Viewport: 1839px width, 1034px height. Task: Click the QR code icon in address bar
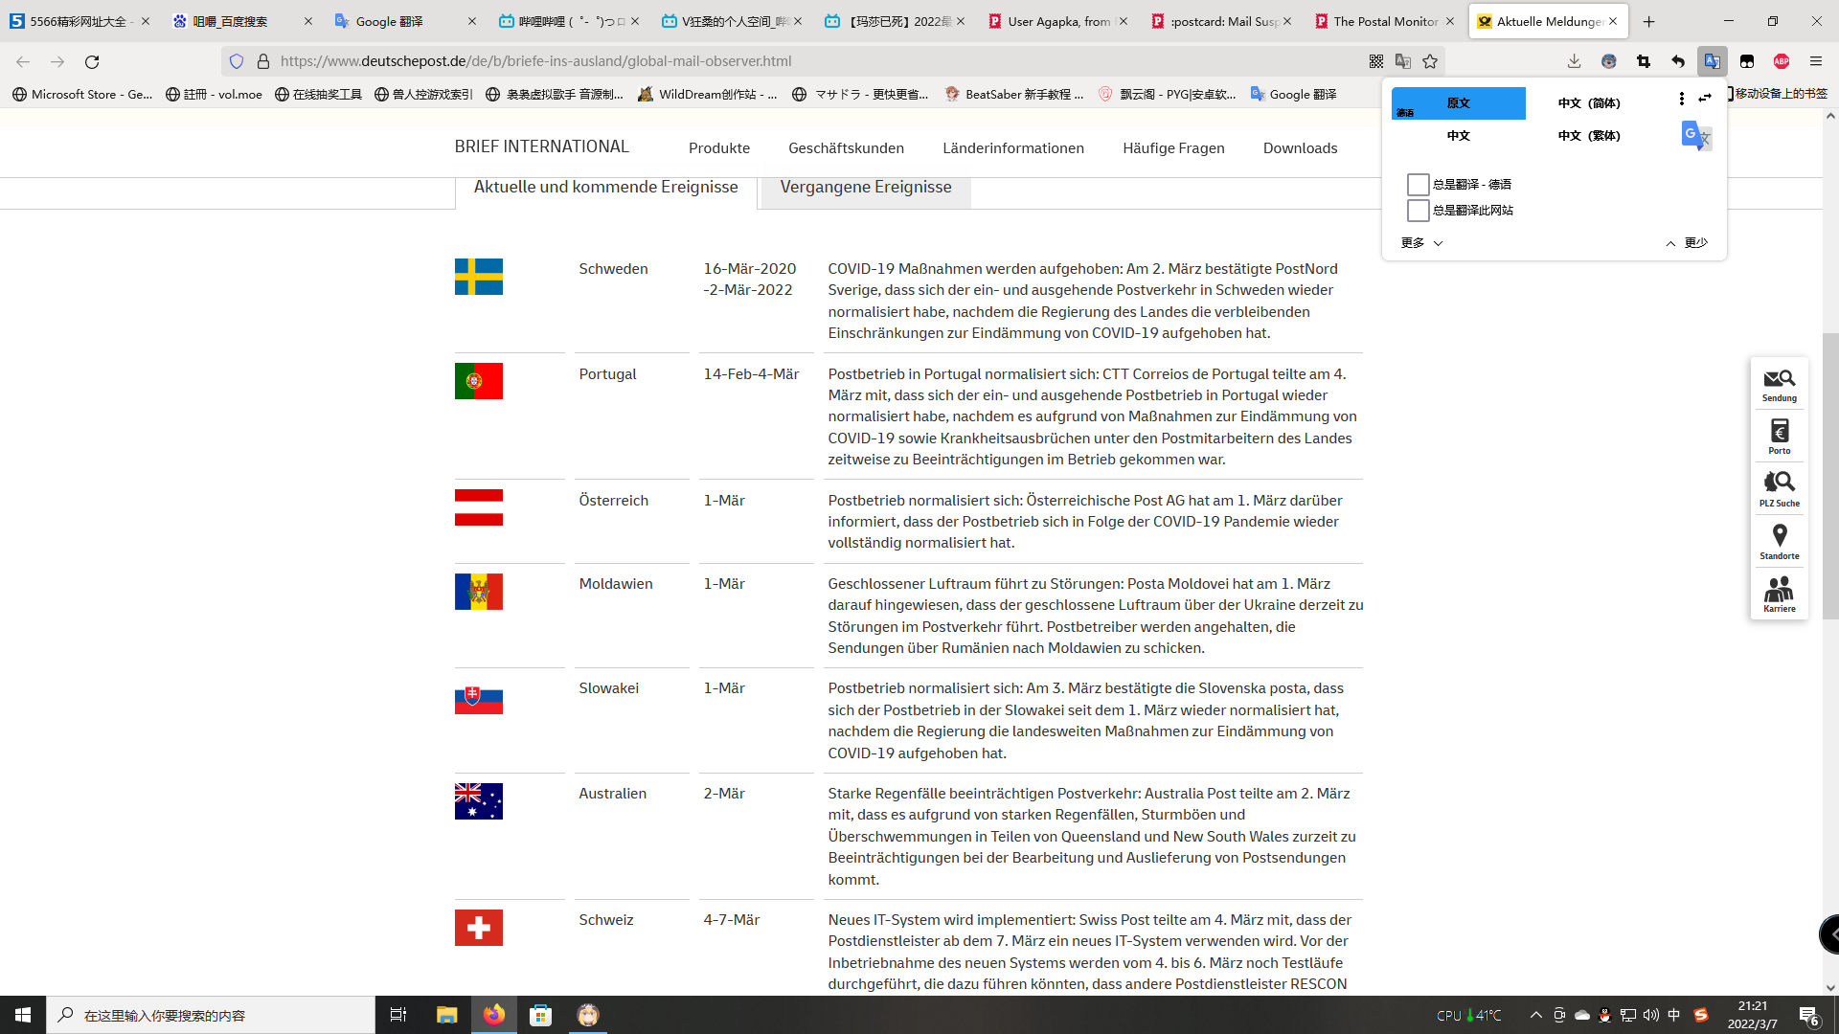1376,61
